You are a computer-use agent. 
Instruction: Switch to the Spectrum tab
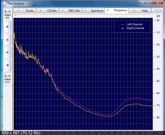[93, 11]
